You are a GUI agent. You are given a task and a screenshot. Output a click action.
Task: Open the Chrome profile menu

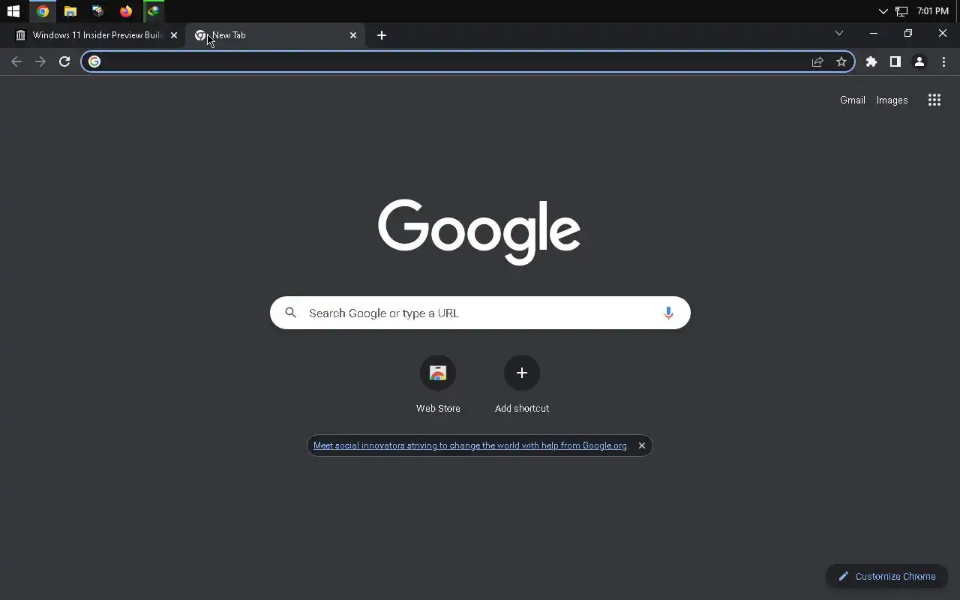pyautogui.click(x=919, y=61)
